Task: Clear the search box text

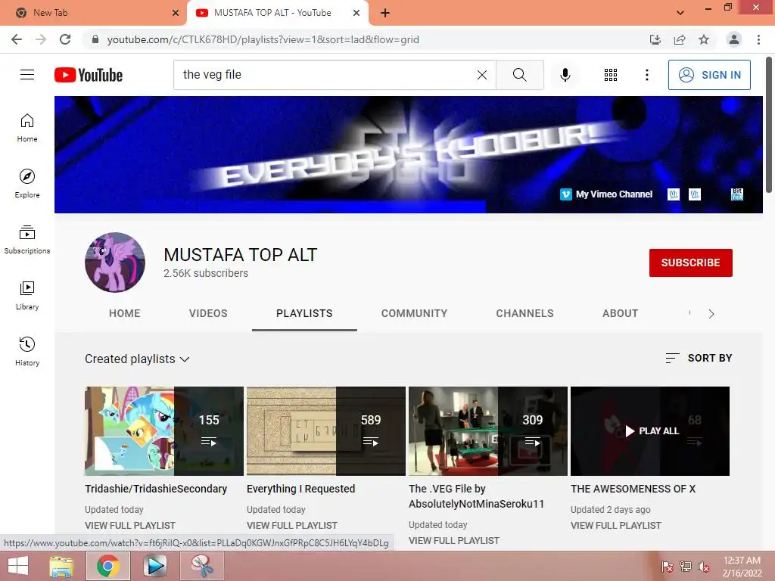Action: tap(482, 75)
